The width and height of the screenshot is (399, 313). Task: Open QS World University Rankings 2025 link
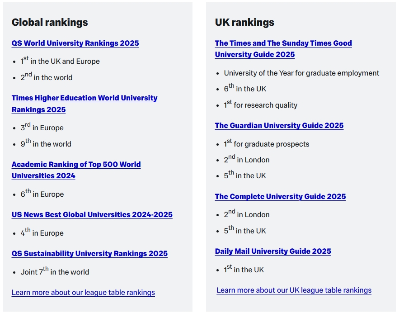pyautogui.click(x=75, y=43)
